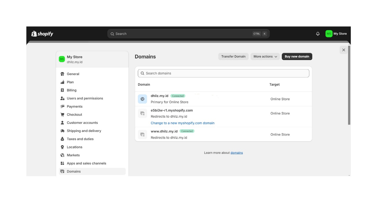Open the notifications bell
Viewport: 365px width, 202px height.
tap(318, 34)
